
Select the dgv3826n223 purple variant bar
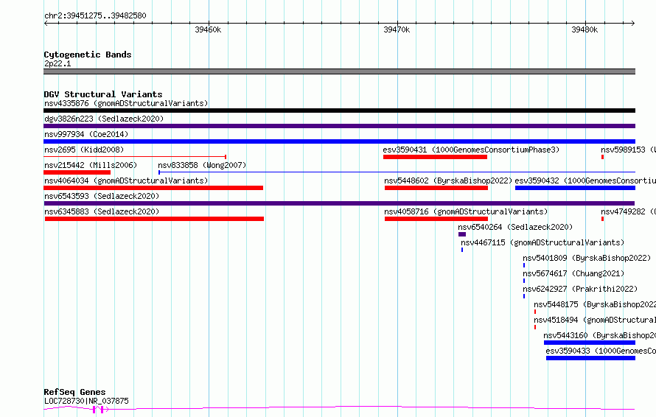tap(339, 126)
